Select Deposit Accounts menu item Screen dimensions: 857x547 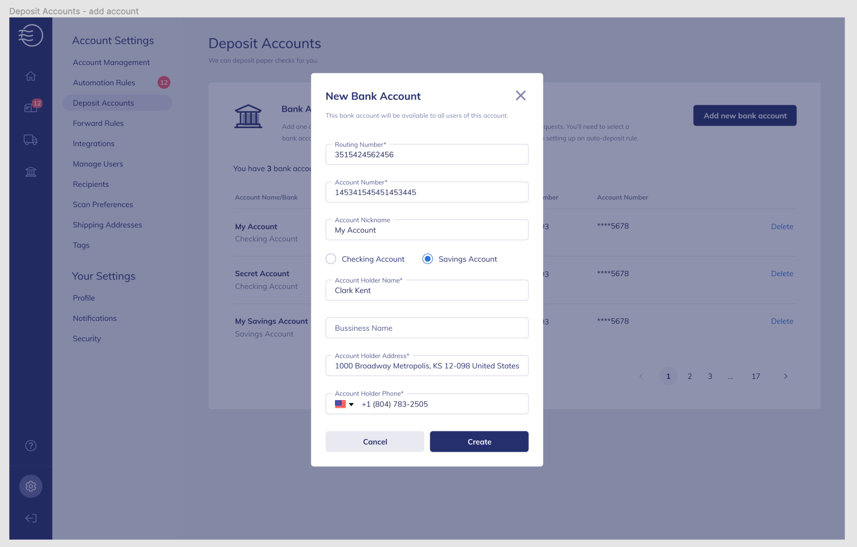117,103
